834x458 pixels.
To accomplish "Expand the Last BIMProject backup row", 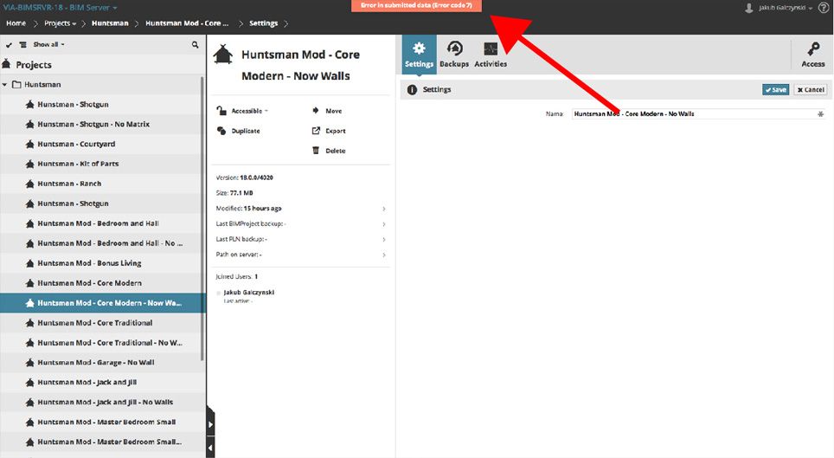I will point(300,224).
